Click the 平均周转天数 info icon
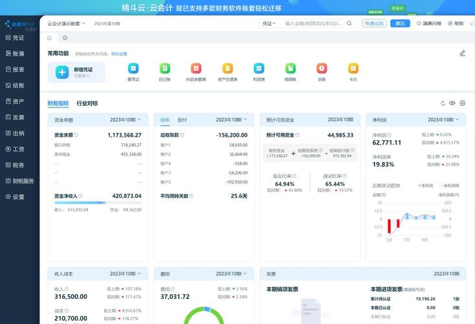 pos(191,196)
